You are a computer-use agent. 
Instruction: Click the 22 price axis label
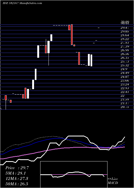(123, 96)
